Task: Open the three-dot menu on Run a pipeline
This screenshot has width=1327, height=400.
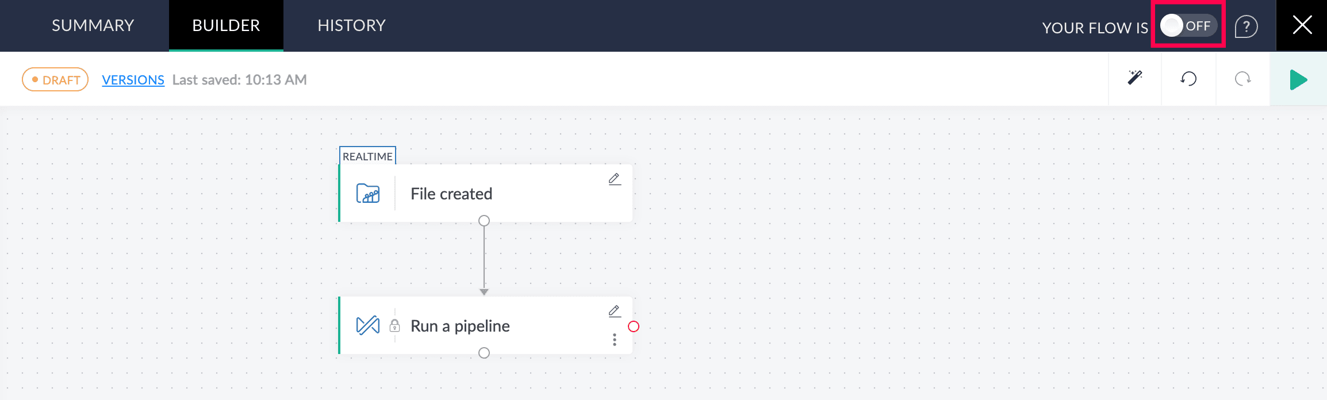Action: tap(615, 340)
